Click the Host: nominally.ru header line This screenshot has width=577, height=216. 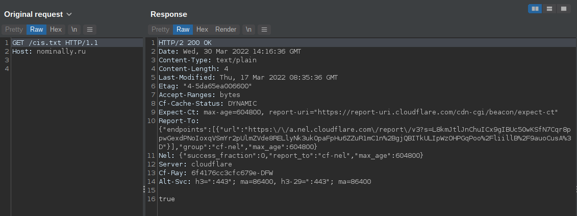point(49,52)
